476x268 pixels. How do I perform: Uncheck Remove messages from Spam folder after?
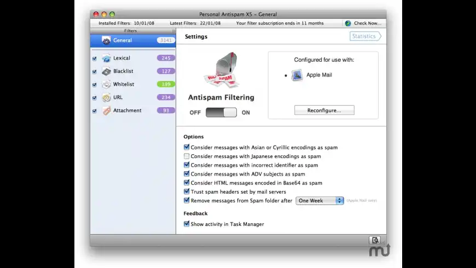click(187, 200)
